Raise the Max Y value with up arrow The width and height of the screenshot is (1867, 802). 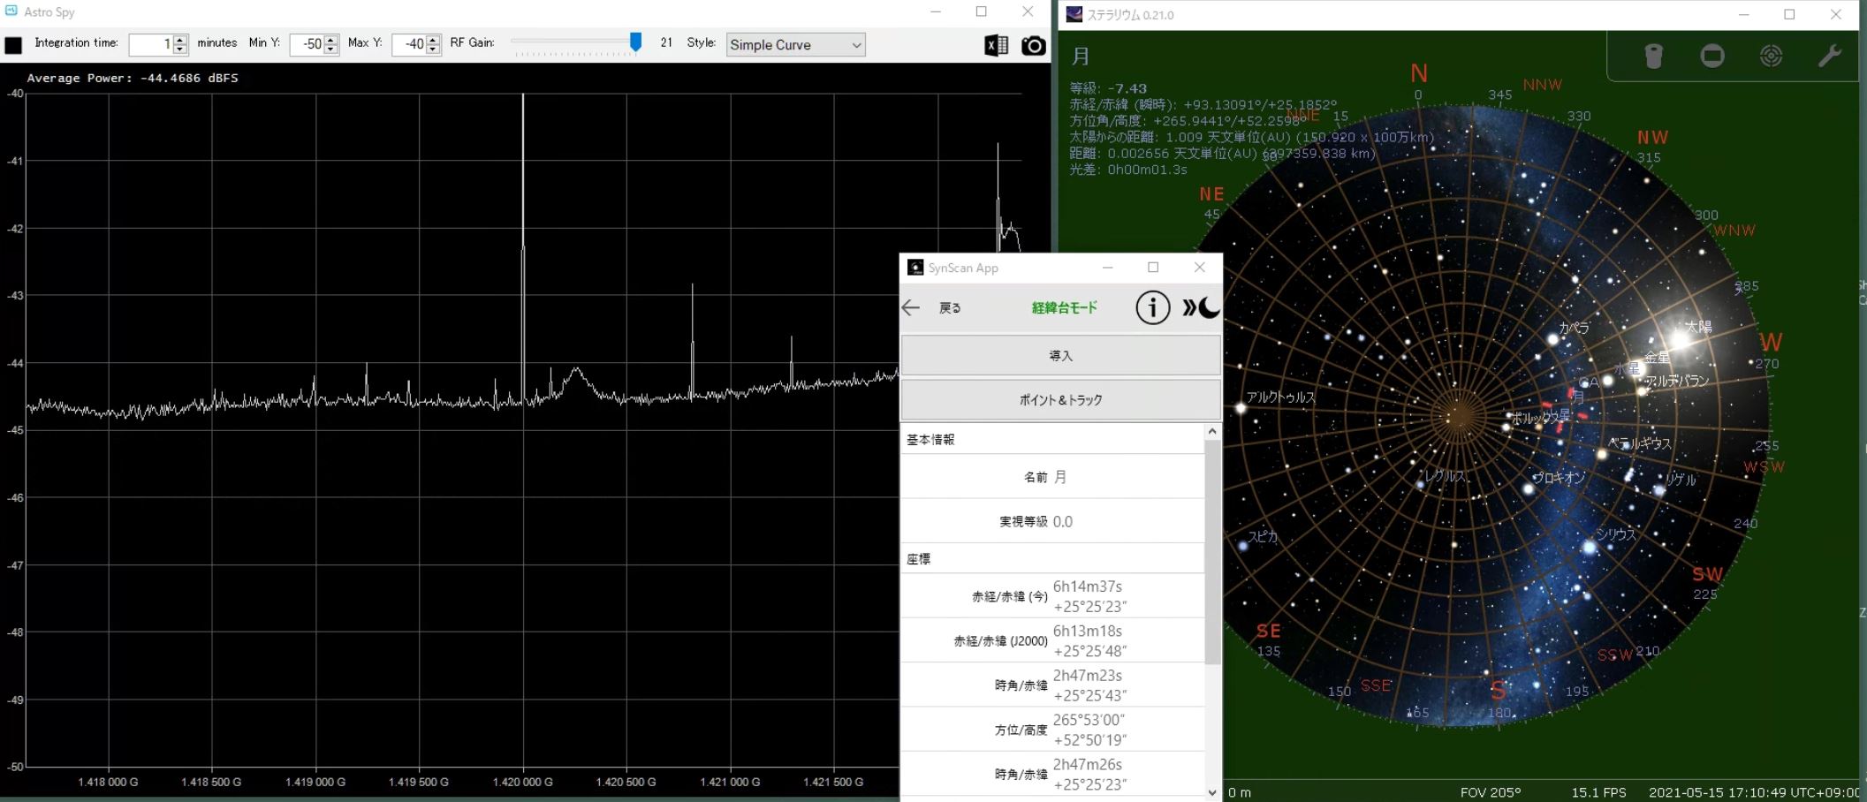coord(433,39)
